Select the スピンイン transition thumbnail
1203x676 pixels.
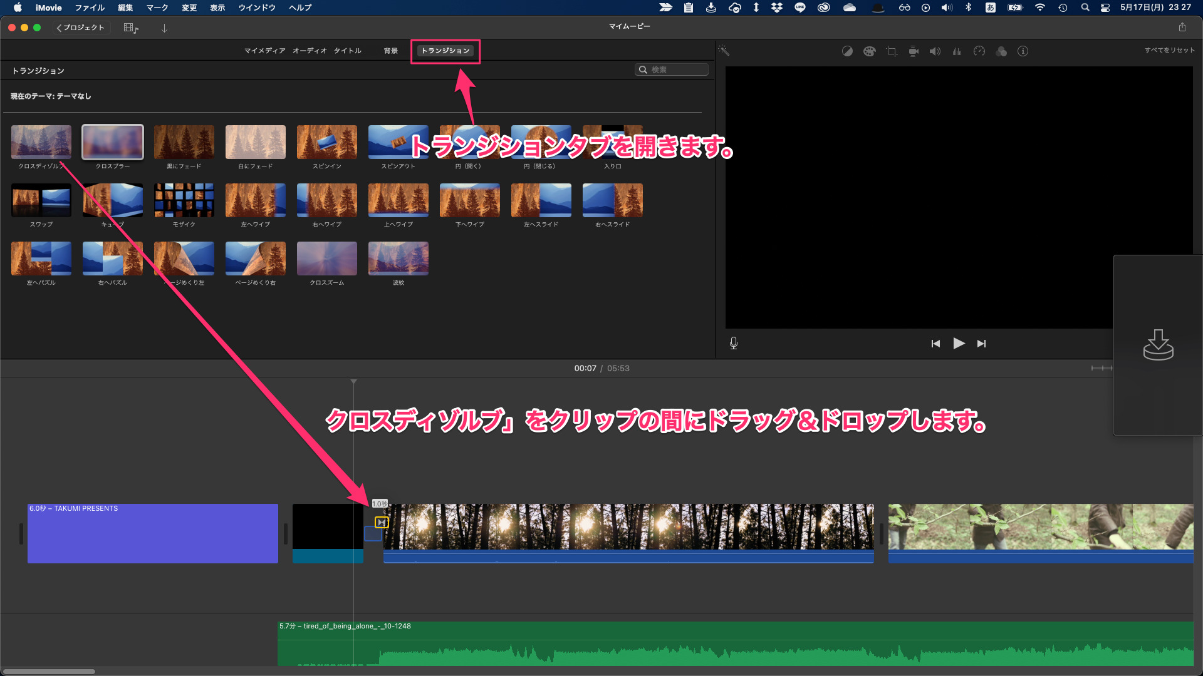[327, 142]
